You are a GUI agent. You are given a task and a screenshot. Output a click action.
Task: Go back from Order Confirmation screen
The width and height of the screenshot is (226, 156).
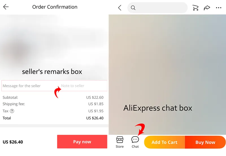pyautogui.click(x=6, y=7)
